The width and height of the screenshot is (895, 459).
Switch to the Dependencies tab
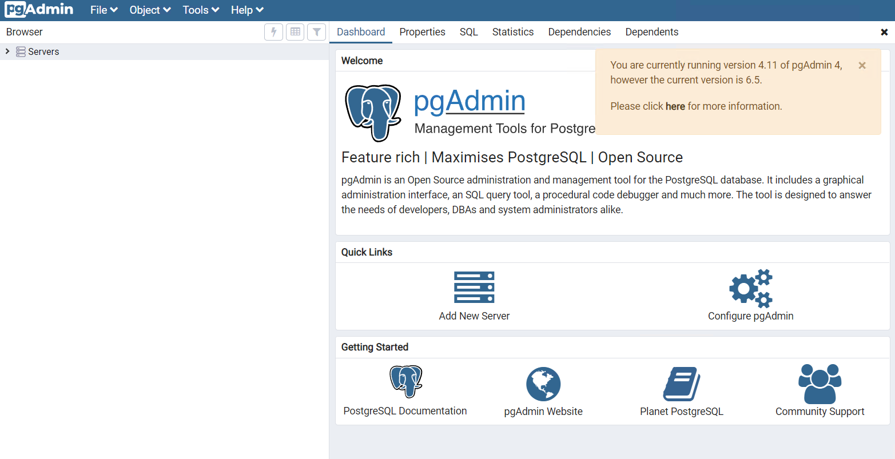tap(579, 32)
